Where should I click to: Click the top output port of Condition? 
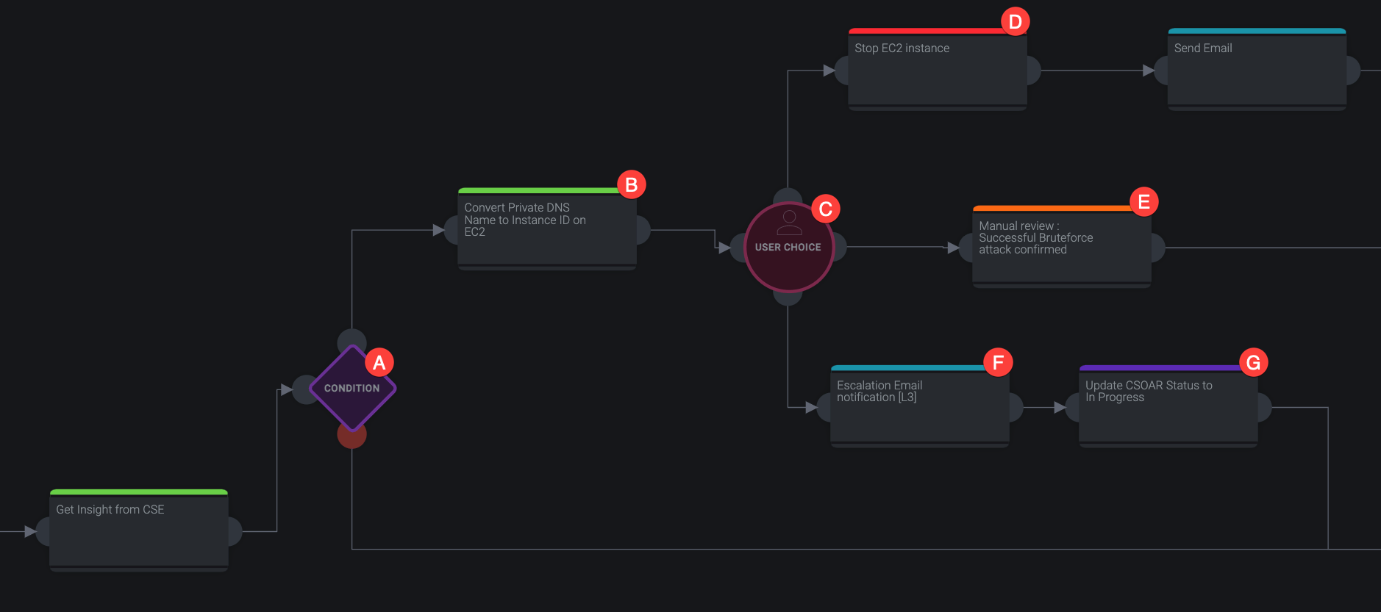352,340
